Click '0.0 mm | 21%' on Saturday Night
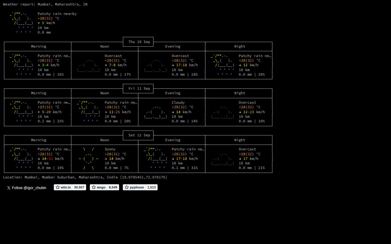The width and height of the screenshot is (391, 244). click(252, 168)
